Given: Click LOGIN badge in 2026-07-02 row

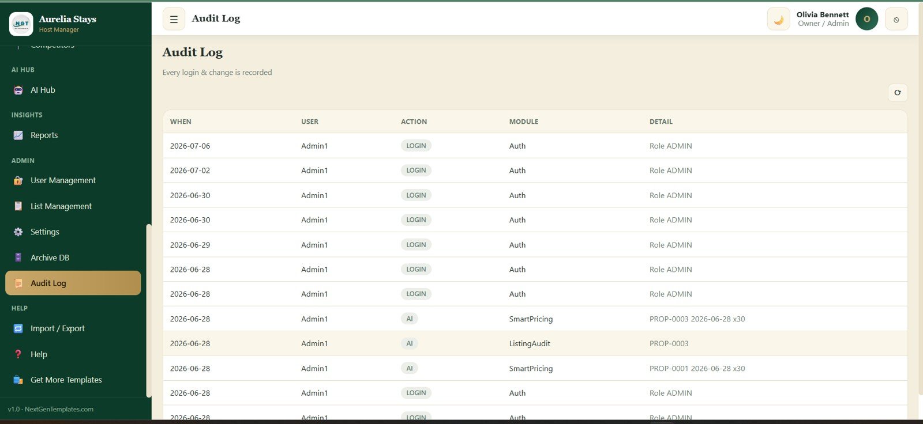Looking at the screenshot, I should click(x=416, y=171).
